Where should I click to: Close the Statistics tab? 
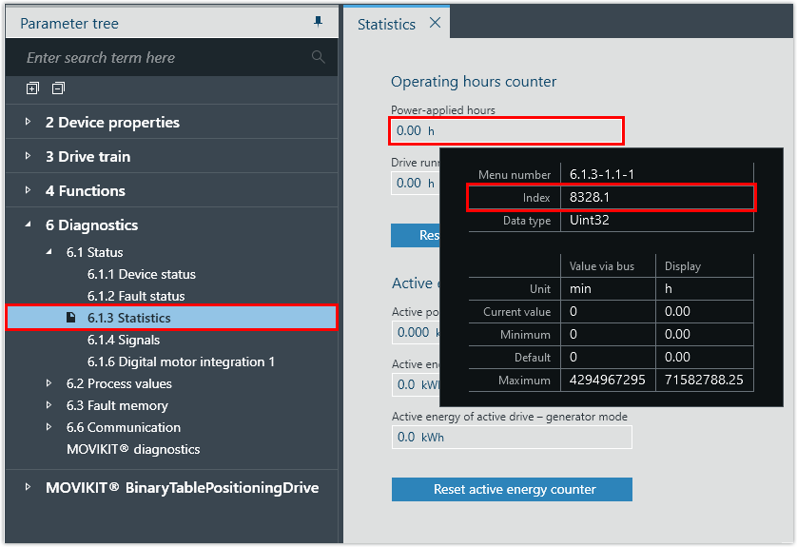click(x=436, y=24)
